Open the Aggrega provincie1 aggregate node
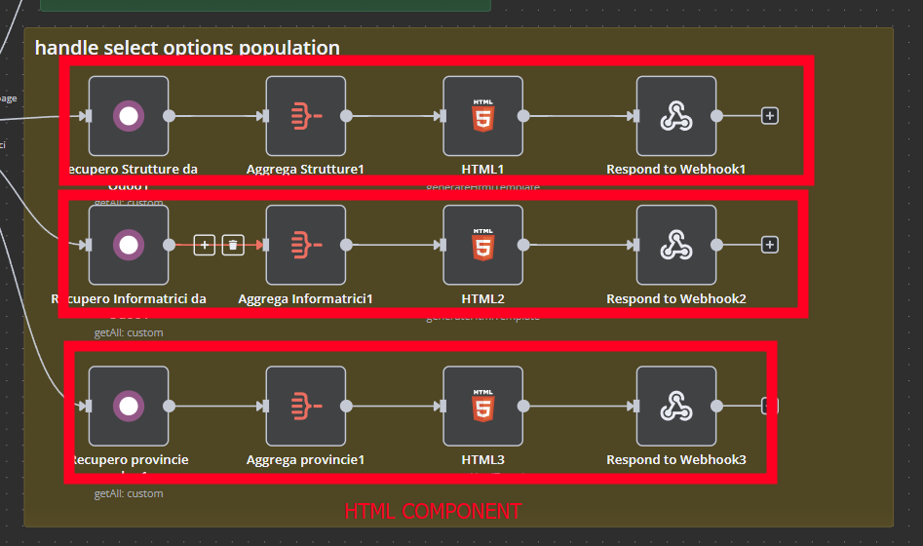This screenshot has width=923, height=546. (305, 407)
